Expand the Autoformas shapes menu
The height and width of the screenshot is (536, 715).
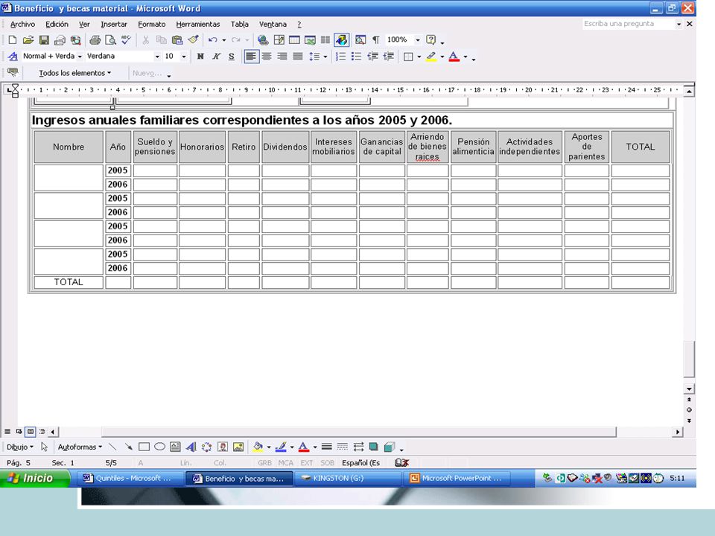coord(80,447)
